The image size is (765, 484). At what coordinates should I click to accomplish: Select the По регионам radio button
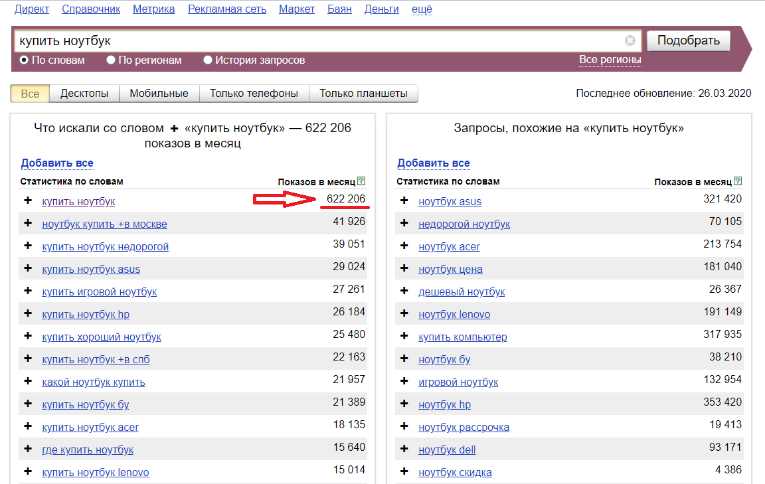[111, 60]
